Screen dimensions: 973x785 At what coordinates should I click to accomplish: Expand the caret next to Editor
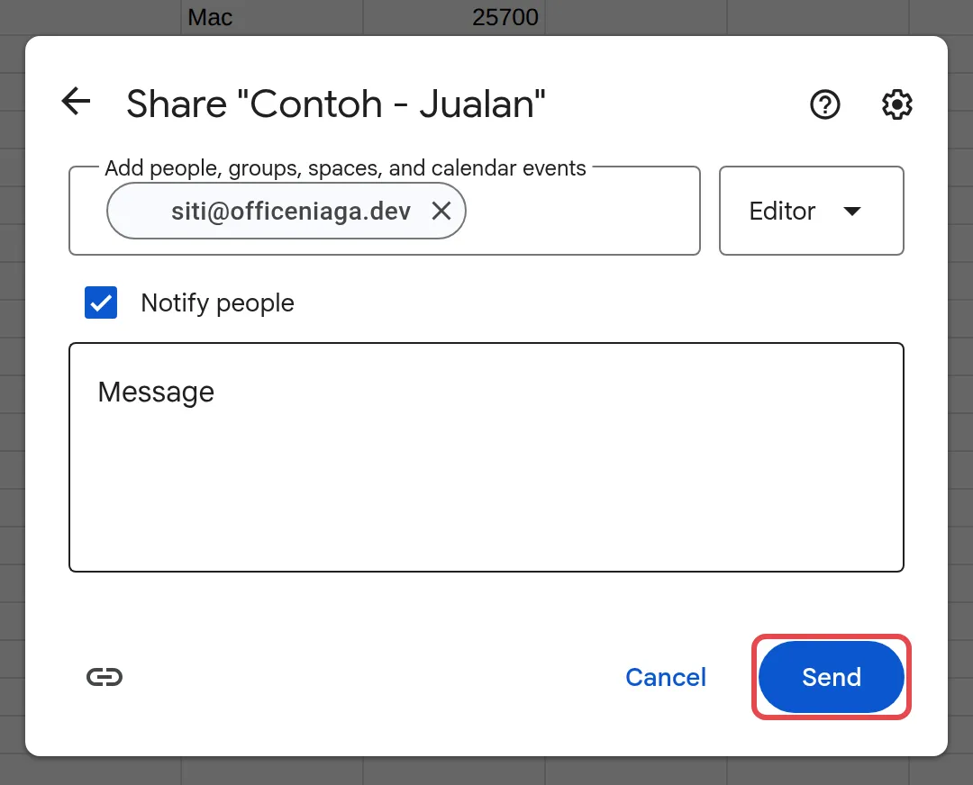point(852,212)
